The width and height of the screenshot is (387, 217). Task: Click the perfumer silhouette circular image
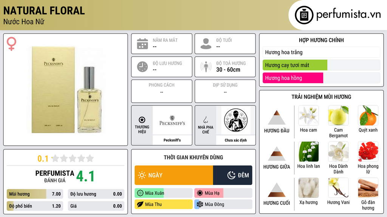point(236,120)
